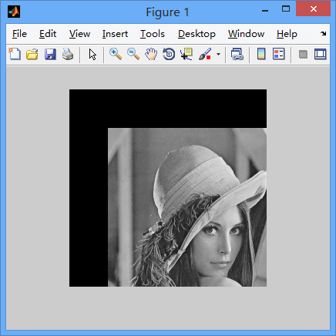Print the figure using printer icon

tap(68, 55)
